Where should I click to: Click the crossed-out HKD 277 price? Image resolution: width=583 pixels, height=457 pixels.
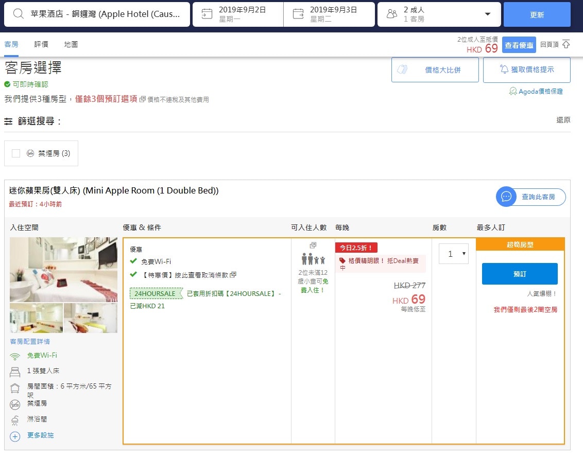click(409, 285)
